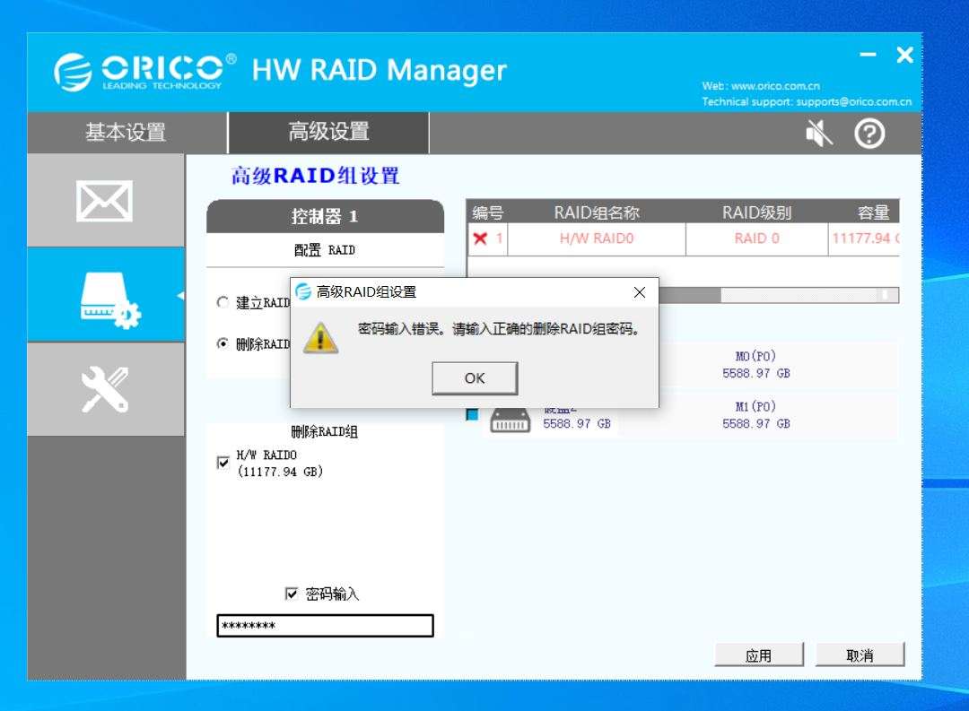Image resolution: width=969 pixels, height=711 pixels.
Task: Open the help question mark icon
Action: point(869,133)
